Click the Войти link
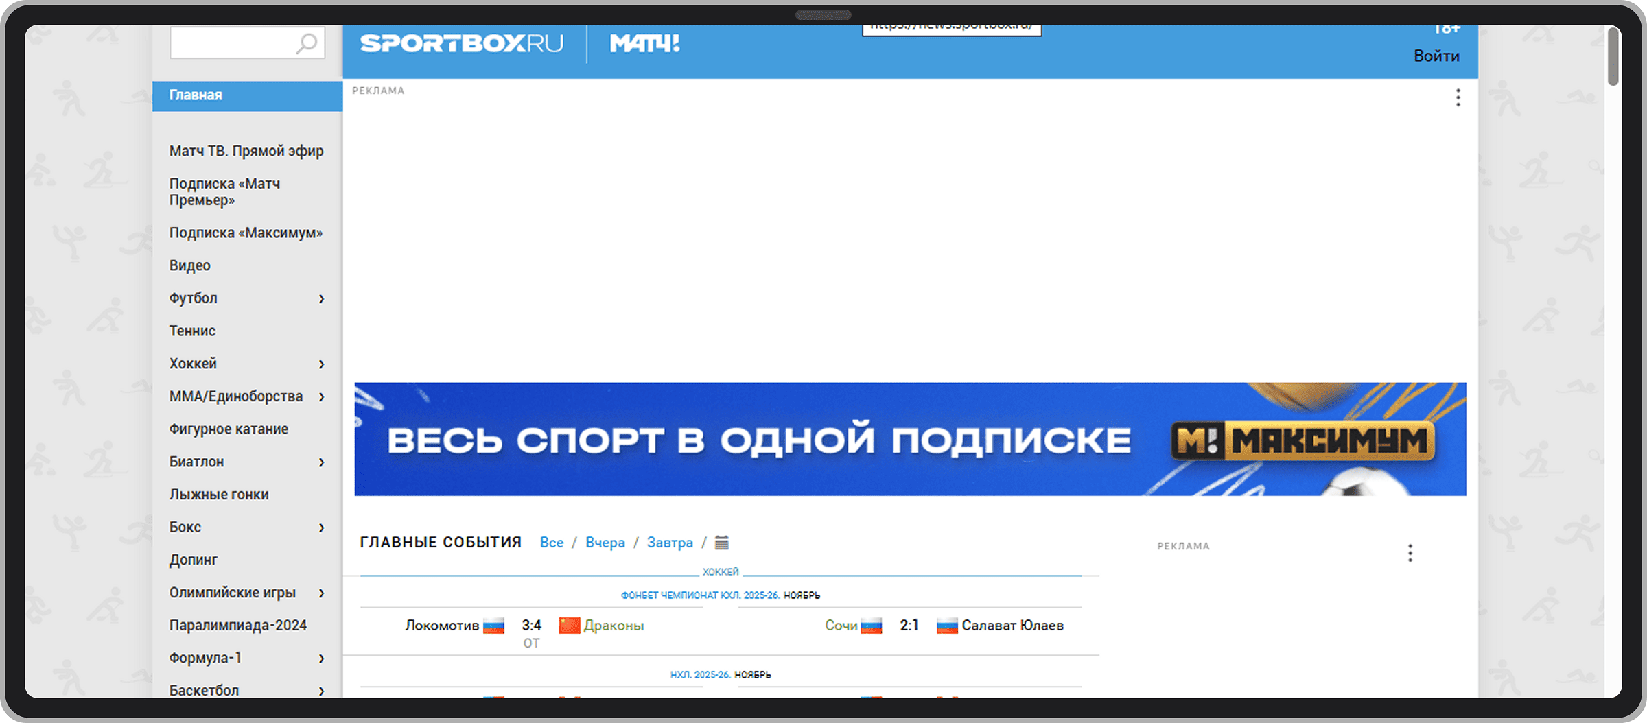The height and width of the screenshot is (723, 1647). pyautogui.click(x=1436, y=56)
